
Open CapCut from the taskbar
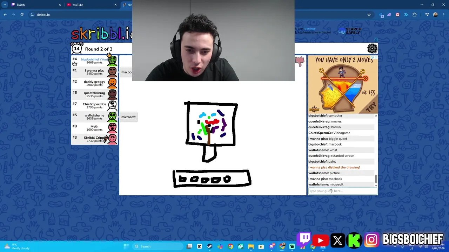[199, 246]
